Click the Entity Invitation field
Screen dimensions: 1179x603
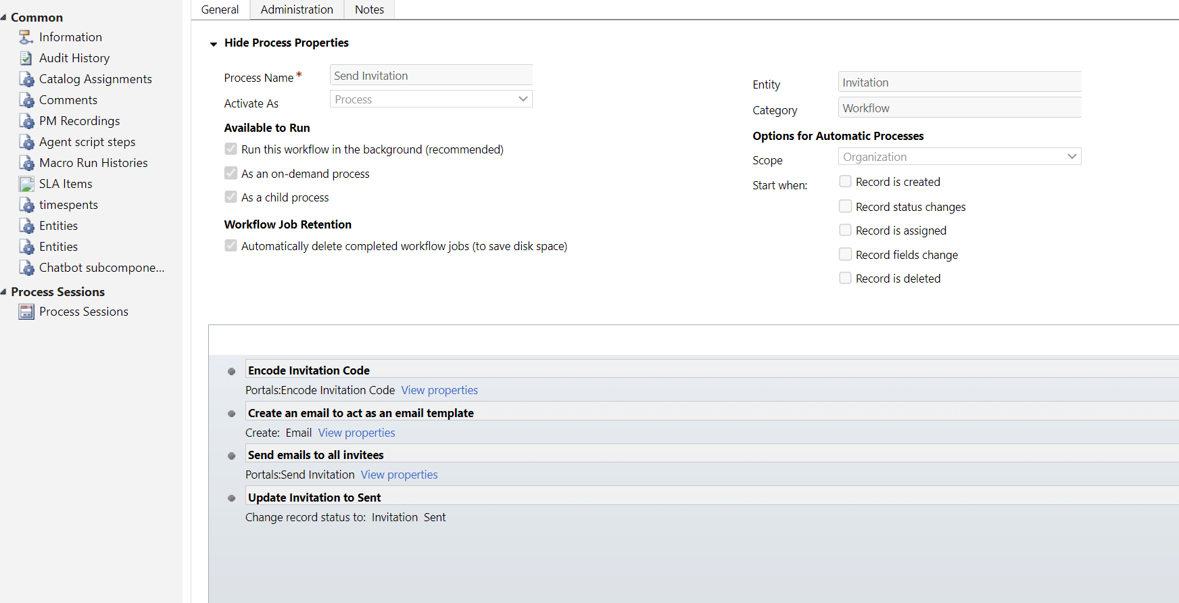960,82
